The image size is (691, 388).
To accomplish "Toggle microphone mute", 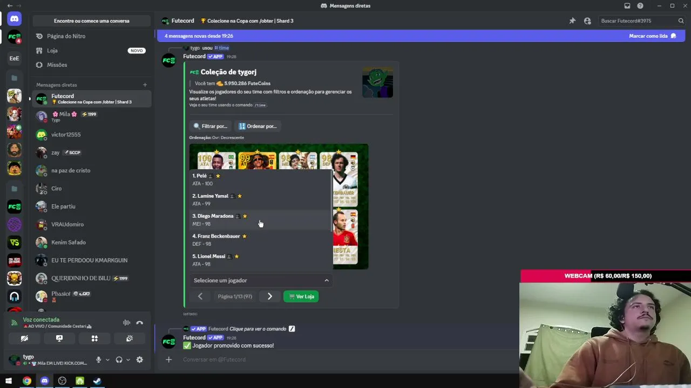I will (98, 360).
